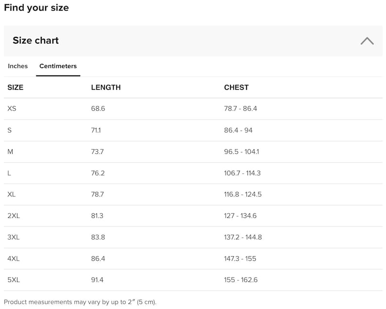Click the CHEST column header
The width and height of the screenshot is (386, 309).
(236, 87)
